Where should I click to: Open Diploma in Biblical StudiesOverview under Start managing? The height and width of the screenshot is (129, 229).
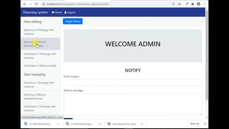click(x=40, y=96)
